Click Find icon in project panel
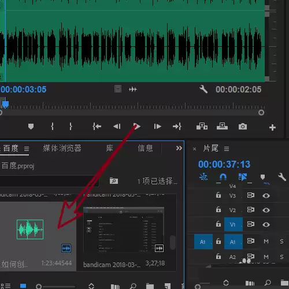Screen dimensions: 289x289 coord(133,286)
